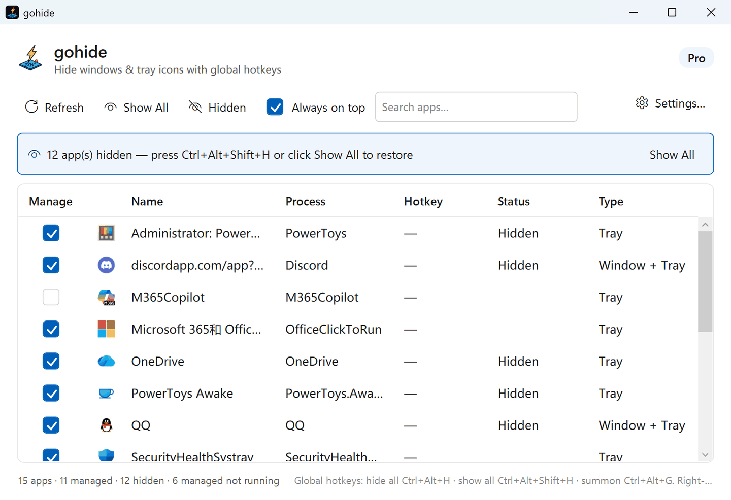This screenshot has width=731, height=500.
Task: Click the Manage column header
Action: (x=51, y=201)
